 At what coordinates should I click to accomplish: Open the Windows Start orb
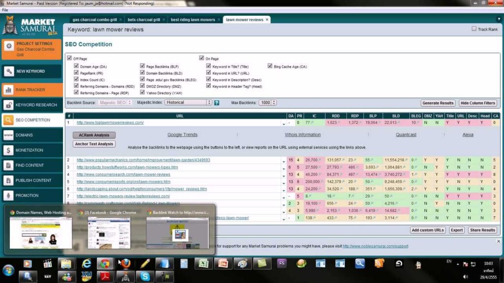pyautogui.click(x=8, y=270)
